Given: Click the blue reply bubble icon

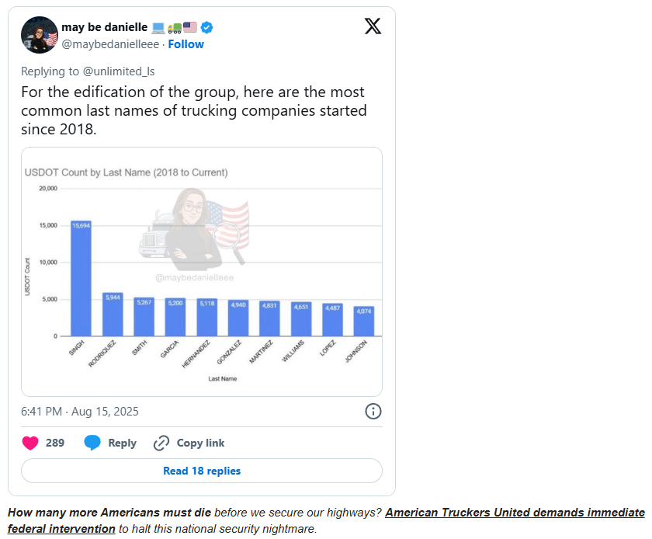Looking at the screenshot, I should pos(92,443).
